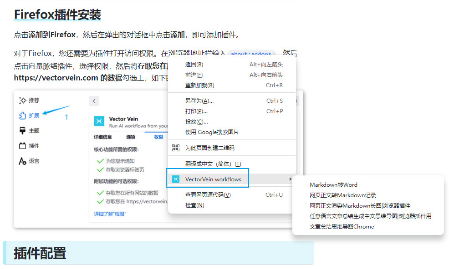The image size is (449, 269).
Task: Click the 推荐 sparkle icon in sidebar
Action: 22,100
